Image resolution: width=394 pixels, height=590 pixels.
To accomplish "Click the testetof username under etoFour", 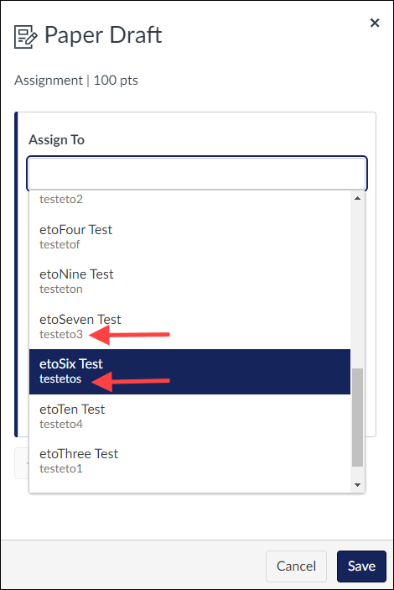I will tap(60, 244).
